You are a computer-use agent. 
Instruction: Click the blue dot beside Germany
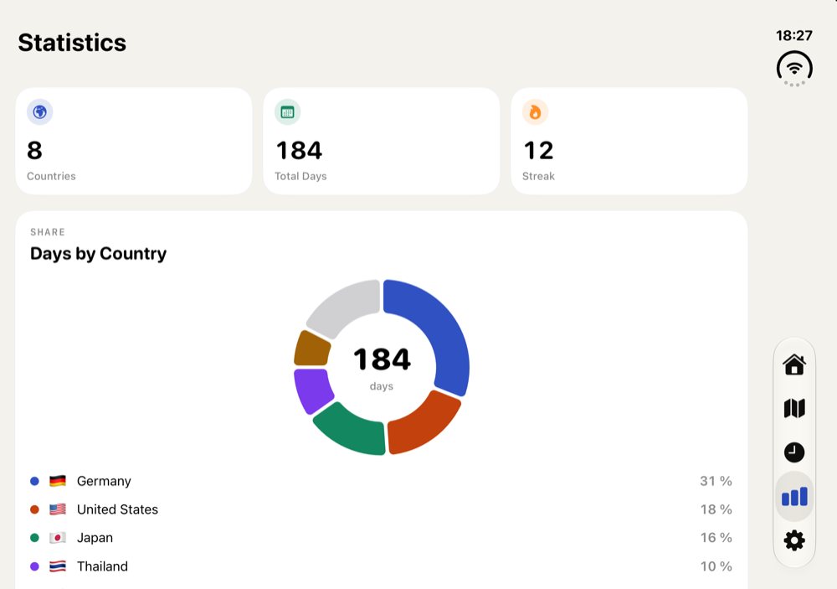point(34,481)
